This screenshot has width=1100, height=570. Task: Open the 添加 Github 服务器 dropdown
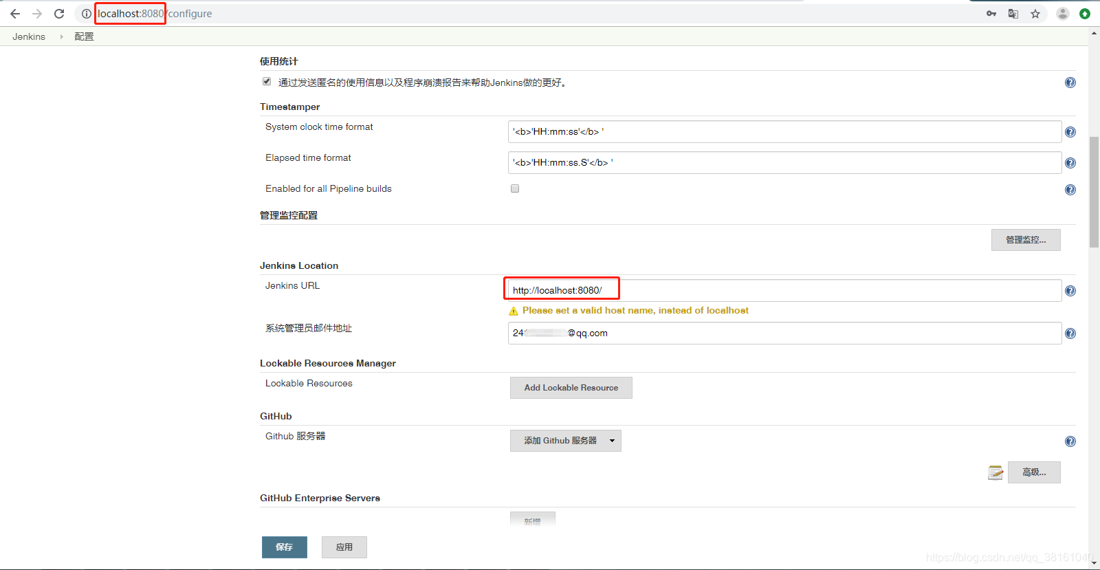click(566, 441)
